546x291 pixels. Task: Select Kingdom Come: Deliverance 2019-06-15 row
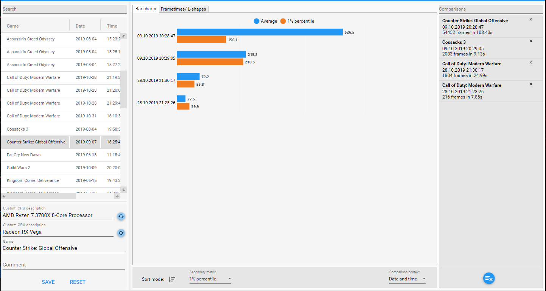coord(61,180)
